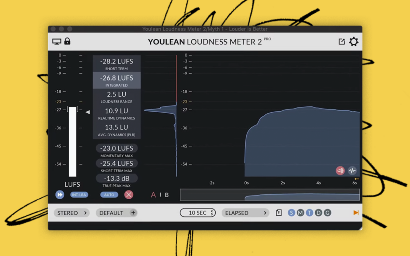Image resolution: width=410 pixels, height=256 pixels.
Task: Select the -26.8 LUFS integrated readout
Action: pyautogui.click(x=117, y=80)
